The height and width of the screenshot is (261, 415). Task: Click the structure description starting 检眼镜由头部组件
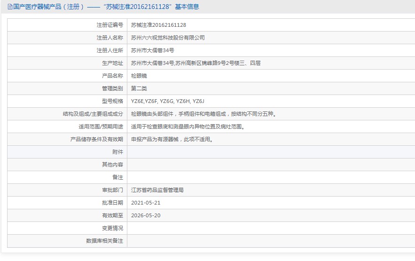click(204, 114)
